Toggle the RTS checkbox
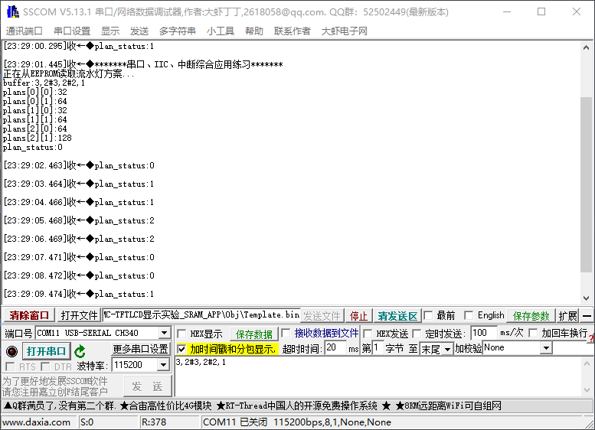The height and width of the screenshot is (430, 595). (x=10, y=366)
